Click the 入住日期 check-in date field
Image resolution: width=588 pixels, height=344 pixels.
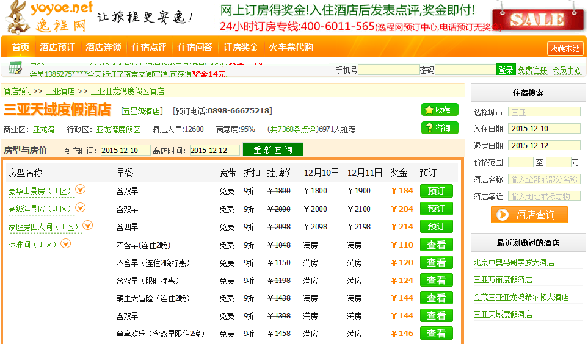pyautogui.click(x=544, y=129)
